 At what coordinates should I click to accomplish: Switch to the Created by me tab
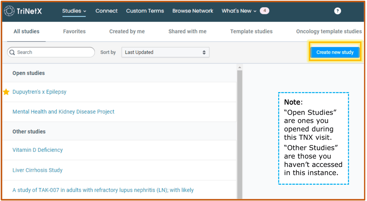pos(127,31)
